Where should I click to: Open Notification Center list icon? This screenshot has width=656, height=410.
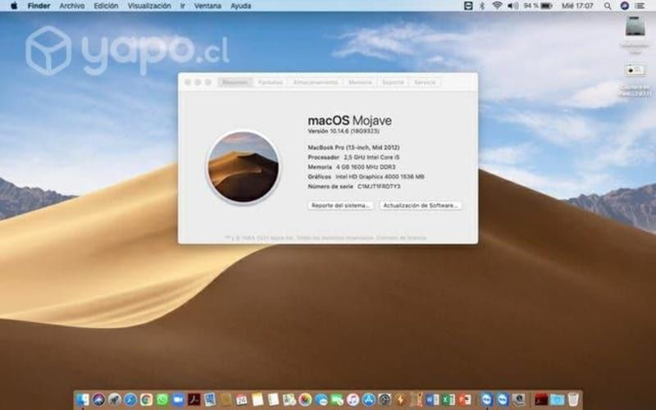(x=640, y=6)
